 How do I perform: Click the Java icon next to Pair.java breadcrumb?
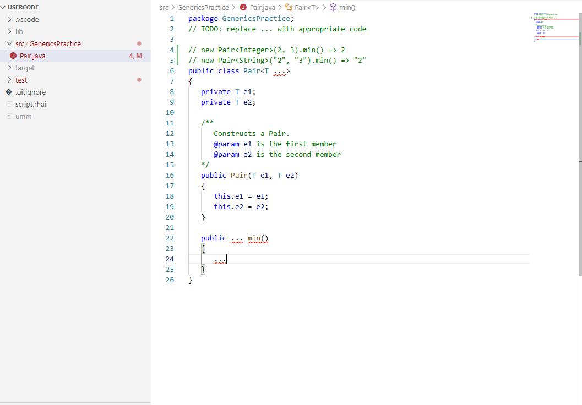tap(243, 8)
